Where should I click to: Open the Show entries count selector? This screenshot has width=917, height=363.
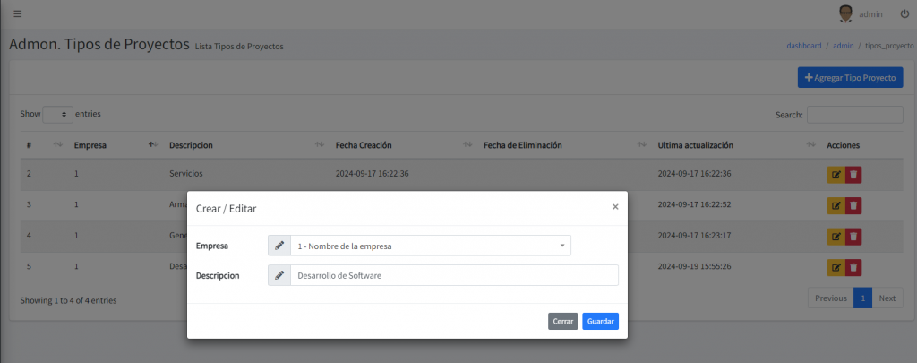coord(57,115)
